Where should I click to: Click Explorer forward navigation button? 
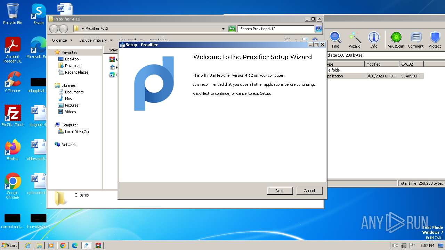63,29
